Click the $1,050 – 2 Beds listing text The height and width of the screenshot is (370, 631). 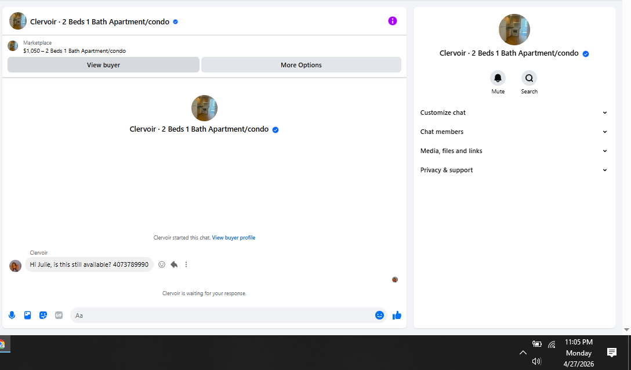point(74,50)
